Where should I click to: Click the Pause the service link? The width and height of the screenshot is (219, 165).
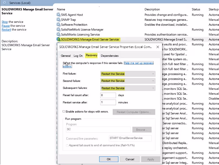6,26
